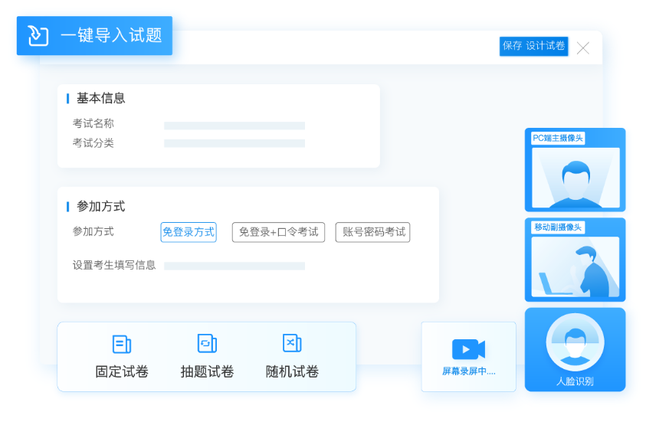Choose the 免登录+口令考试 option

point(278,232)
